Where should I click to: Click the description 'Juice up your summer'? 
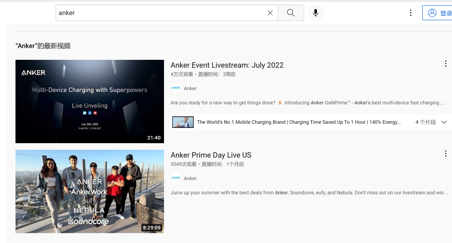tap(310, 193)
